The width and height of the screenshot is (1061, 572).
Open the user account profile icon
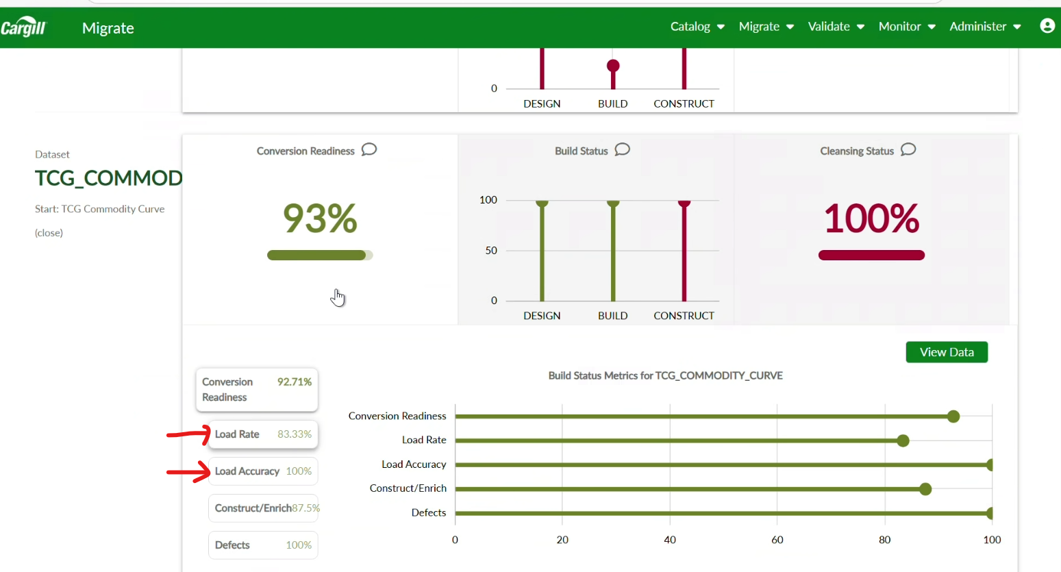[1047, 26]
